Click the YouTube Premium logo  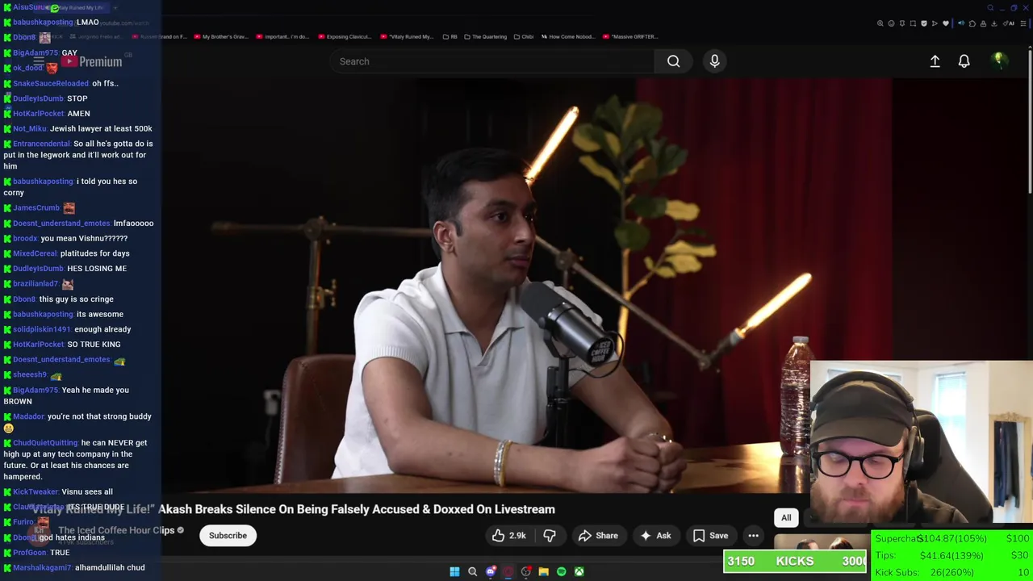point(92,61)
